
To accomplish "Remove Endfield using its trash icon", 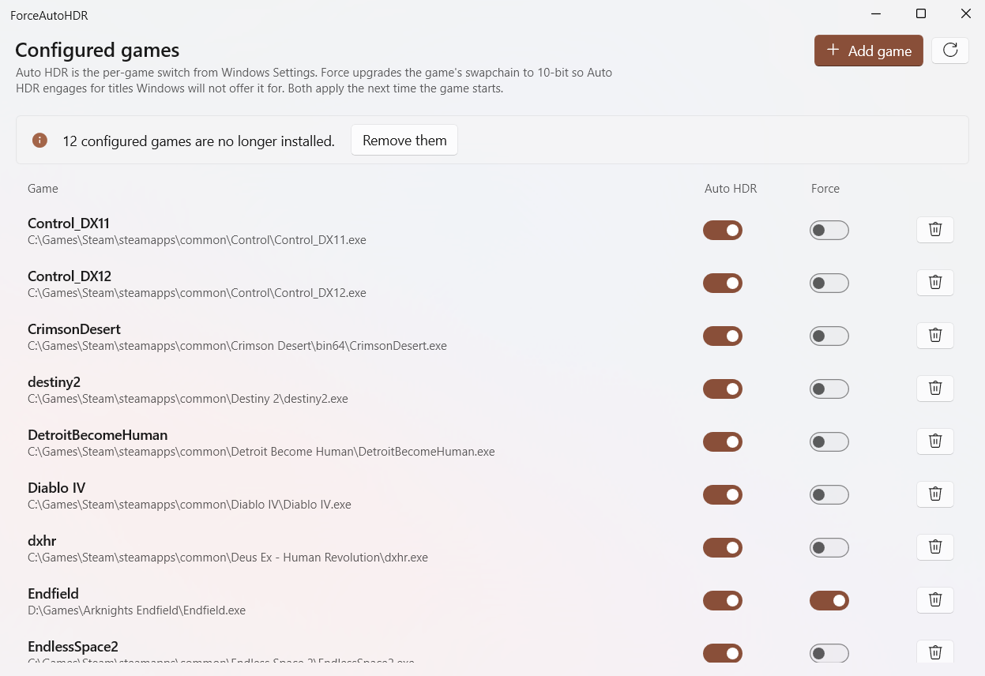I will 935,600.
